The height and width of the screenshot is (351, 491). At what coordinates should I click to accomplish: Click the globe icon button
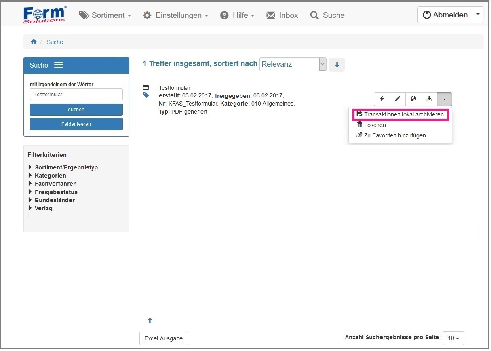[413, 99]
